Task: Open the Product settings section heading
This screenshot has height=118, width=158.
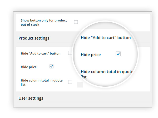Action: tap(34, 38)
